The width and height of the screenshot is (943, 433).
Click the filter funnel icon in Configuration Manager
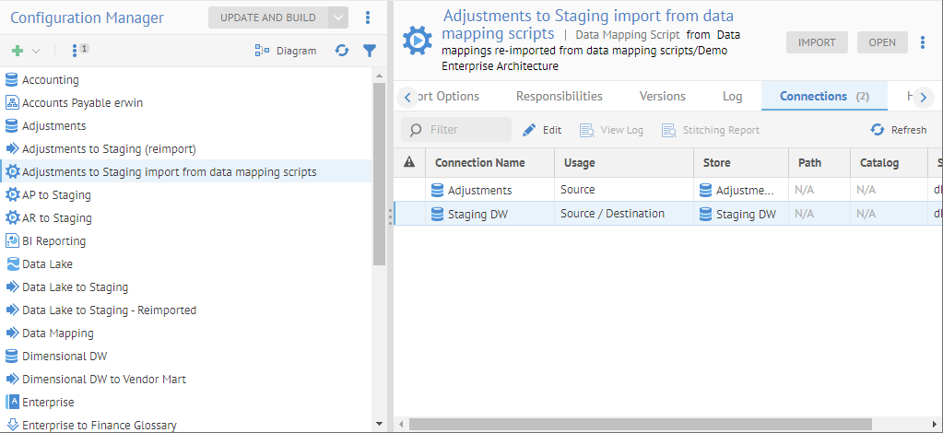[369, 51]
